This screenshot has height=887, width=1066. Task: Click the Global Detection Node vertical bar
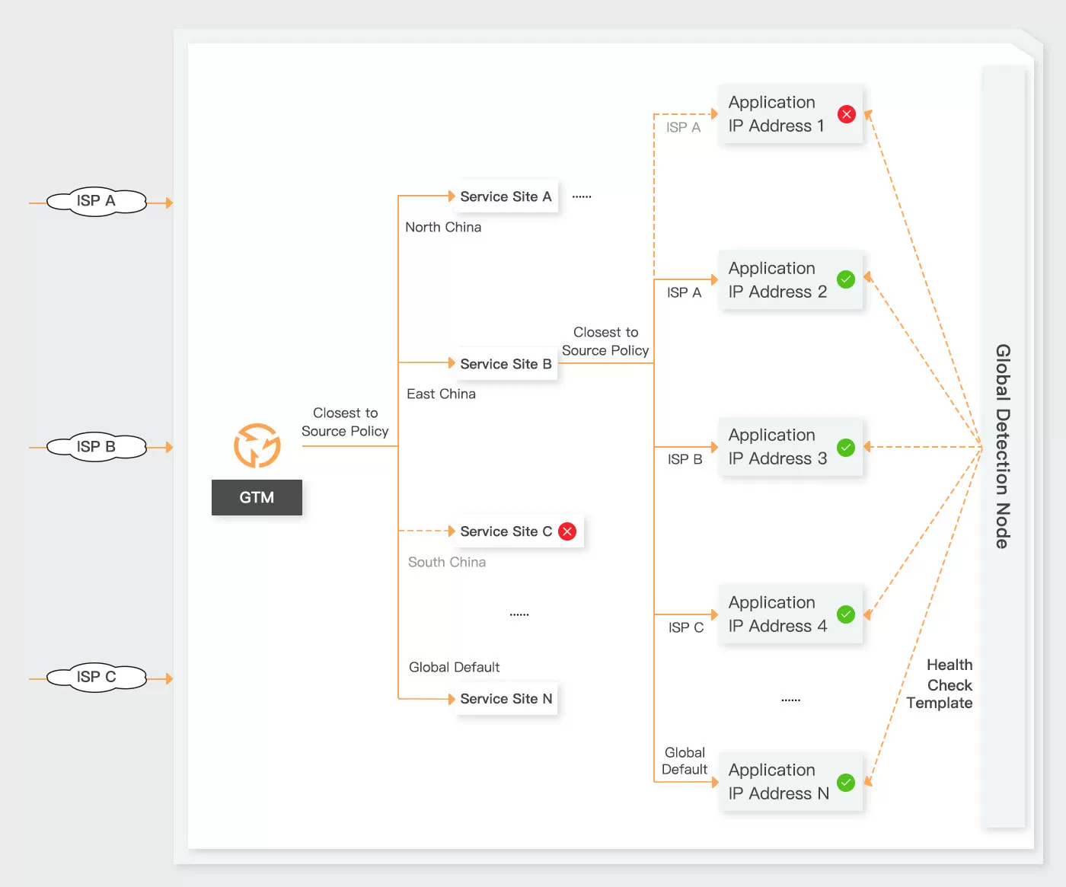(x=1003, y=446)
